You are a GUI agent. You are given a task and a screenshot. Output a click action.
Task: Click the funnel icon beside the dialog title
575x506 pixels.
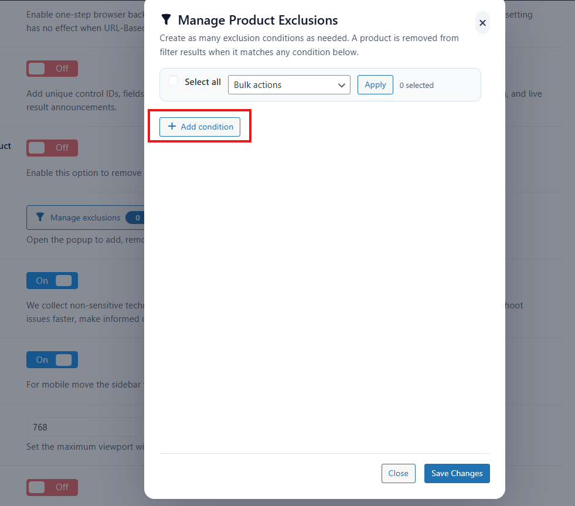click(x=166, y=20)
